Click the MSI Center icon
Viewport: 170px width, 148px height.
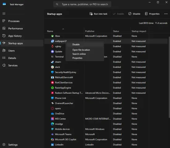pyautogui.click(x=52, y=119)
